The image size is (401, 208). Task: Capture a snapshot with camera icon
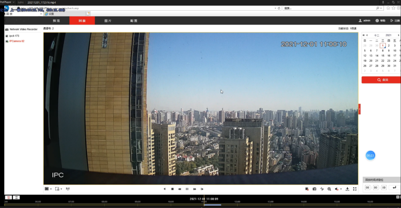coord(314,189)
